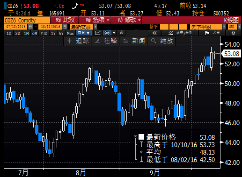Click the 最高 high marker icon in legend
Screen dimensions: 242x177
coord(141,144)
